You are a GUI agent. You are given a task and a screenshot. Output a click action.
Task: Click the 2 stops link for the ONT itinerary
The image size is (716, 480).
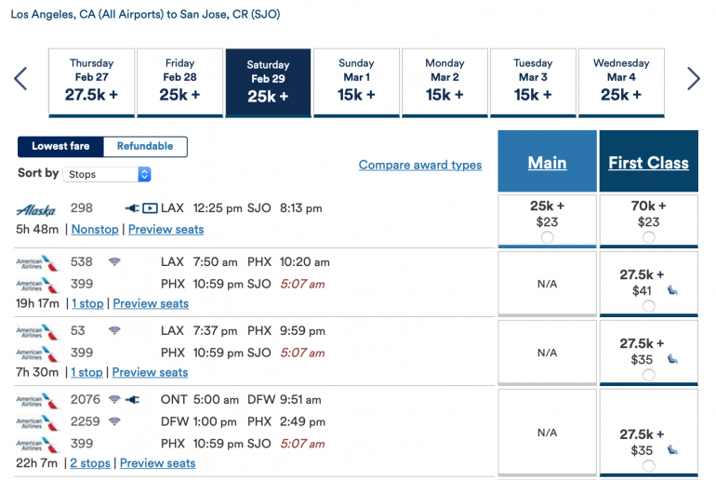(90, 463)
